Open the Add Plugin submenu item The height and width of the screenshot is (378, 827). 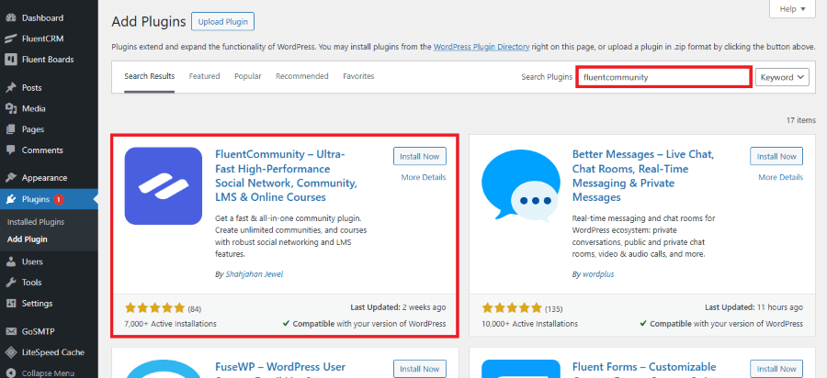pyautogui.click(x=28, y=239)
